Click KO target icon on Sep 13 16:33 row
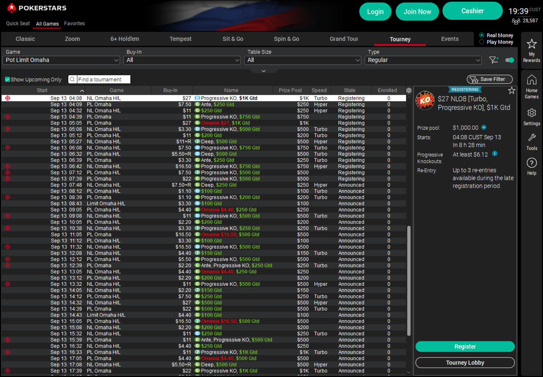Image resolution: width=543 pixels, height=377 pixels. coord(8,352)
